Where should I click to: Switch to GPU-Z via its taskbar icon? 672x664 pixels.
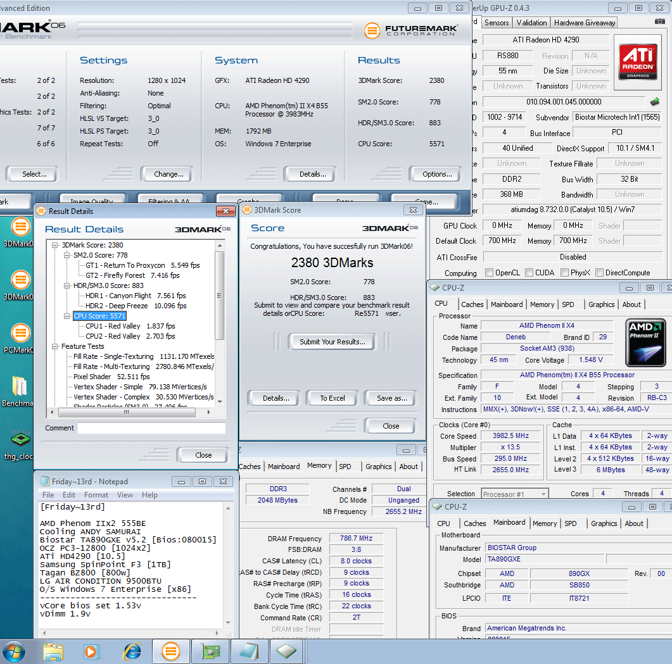pos(210,650)
